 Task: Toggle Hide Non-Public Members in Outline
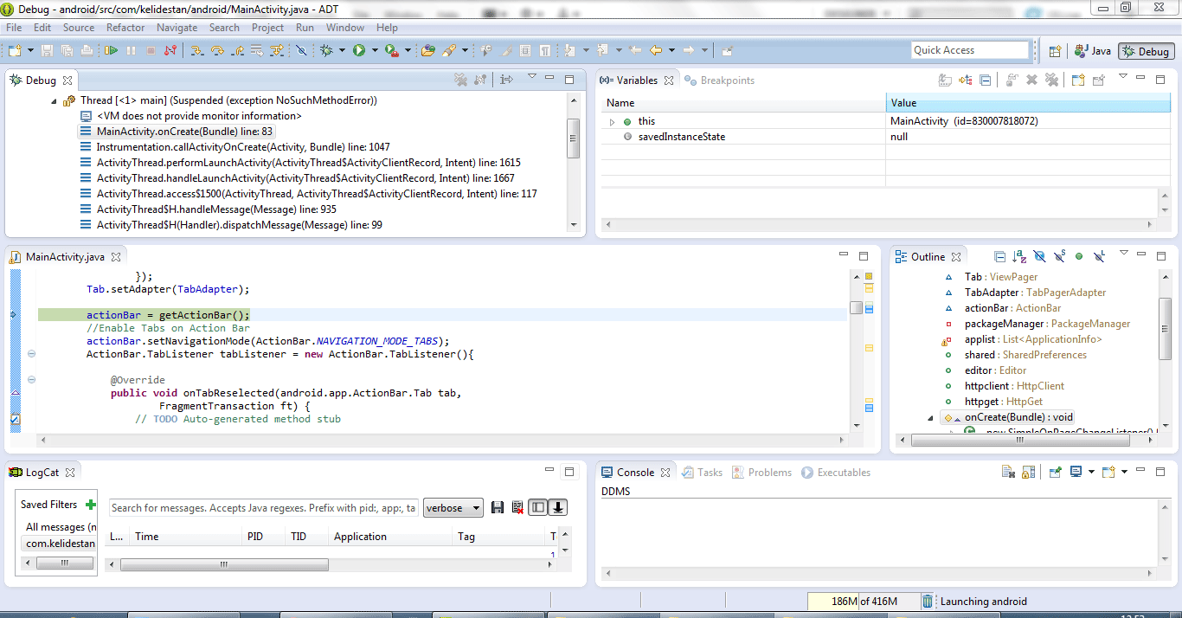pyautogui.click(x=1079, y=257)
